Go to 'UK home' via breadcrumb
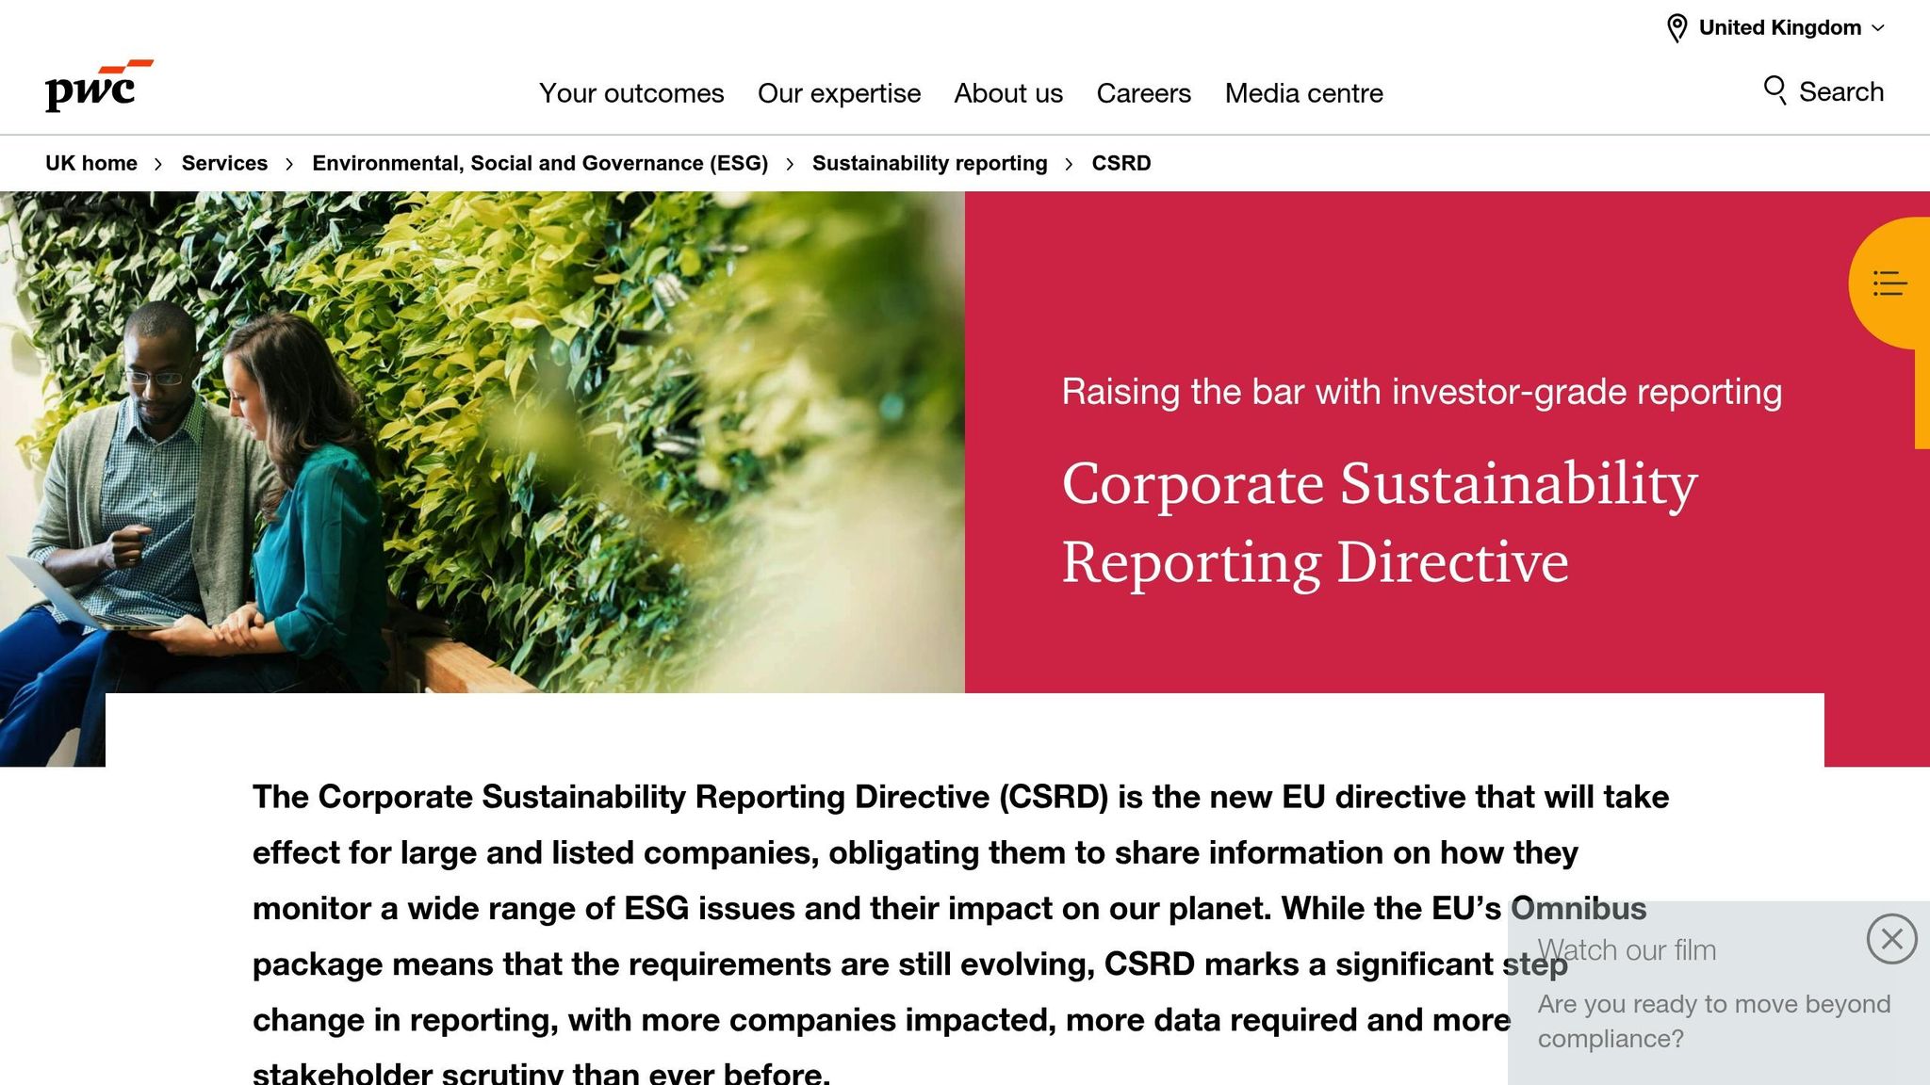 91,163
